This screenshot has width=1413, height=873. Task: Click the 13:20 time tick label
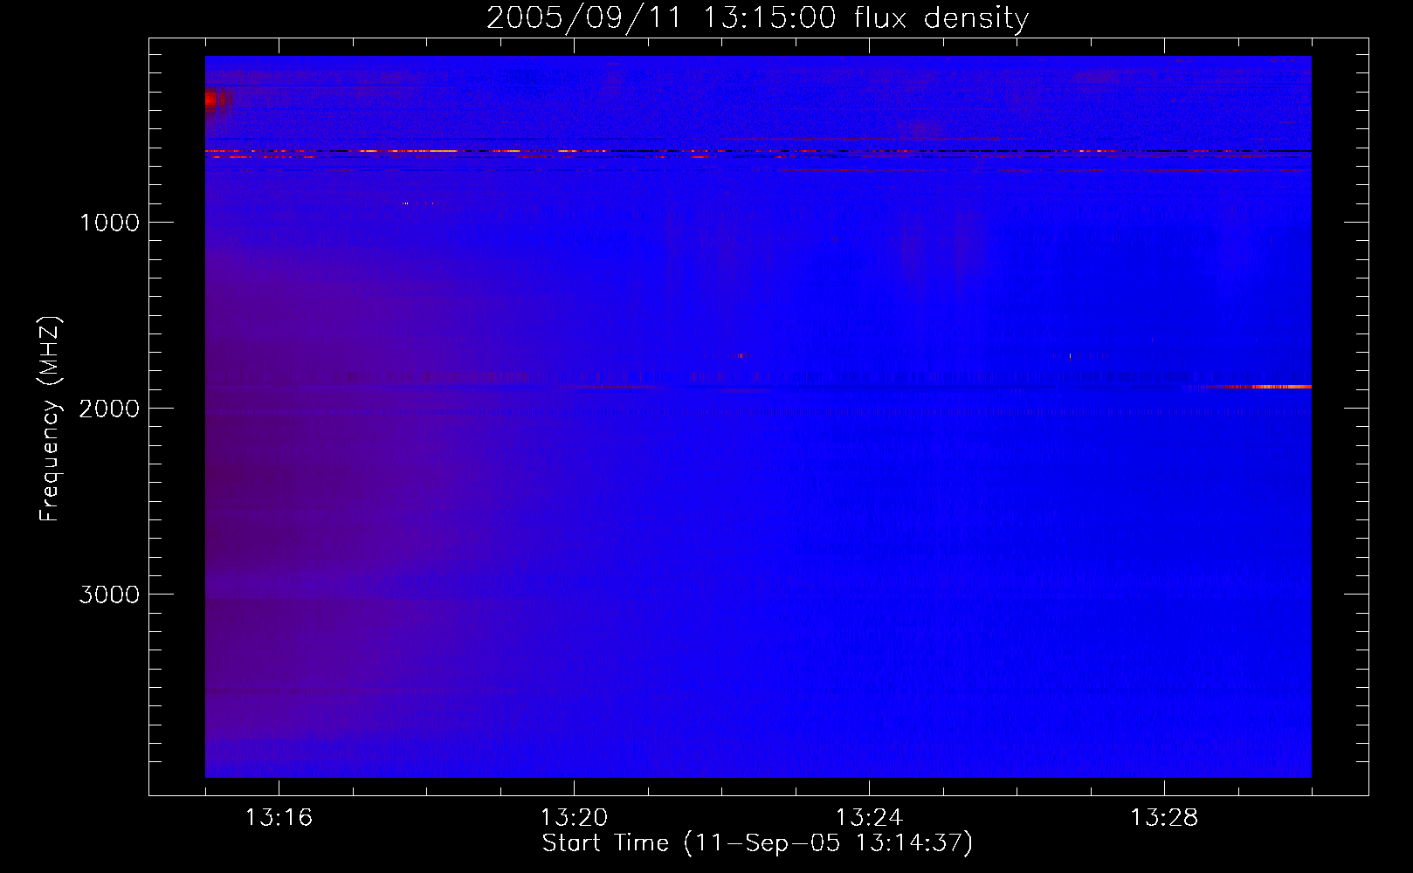574,818
